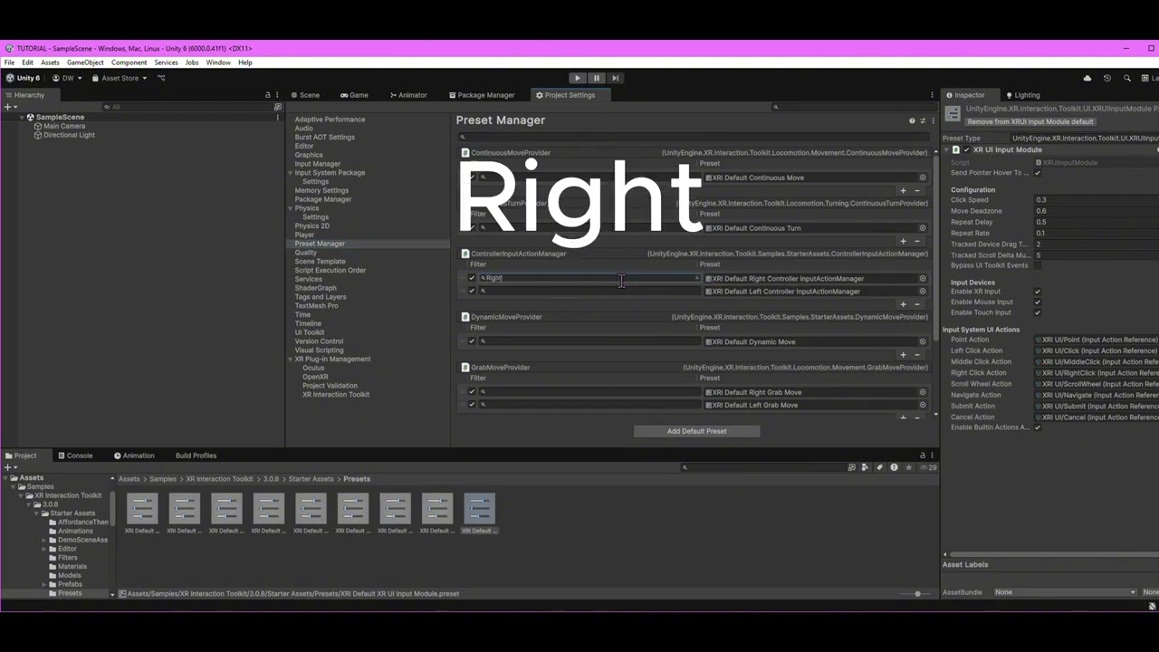
Task: Collapse the SampleScene hierarchy node
Action: pyautogui.click(x=22, y=117)
